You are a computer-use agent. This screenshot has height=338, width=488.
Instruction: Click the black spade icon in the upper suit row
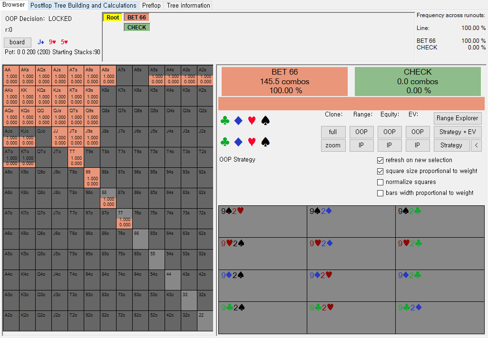click(265, 121)
